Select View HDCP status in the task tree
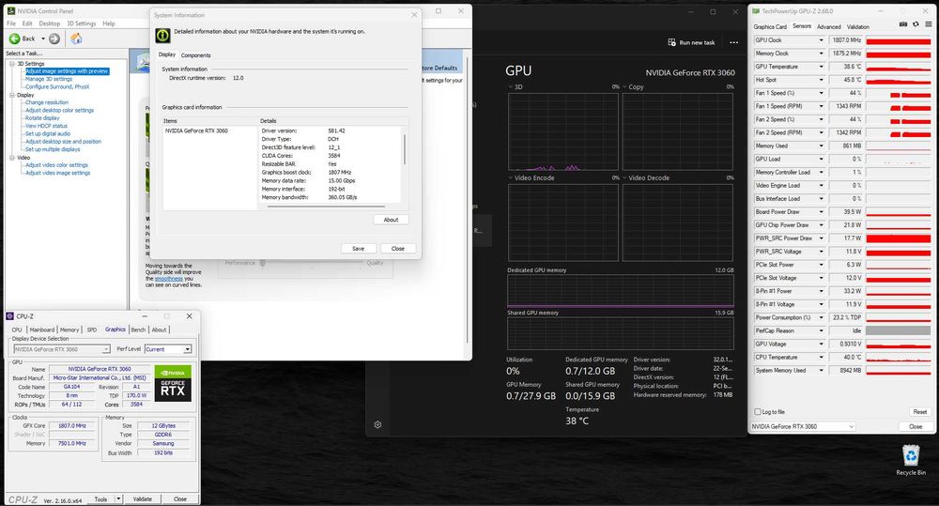This screenshot has height=506, width=939. click(46, 127)
